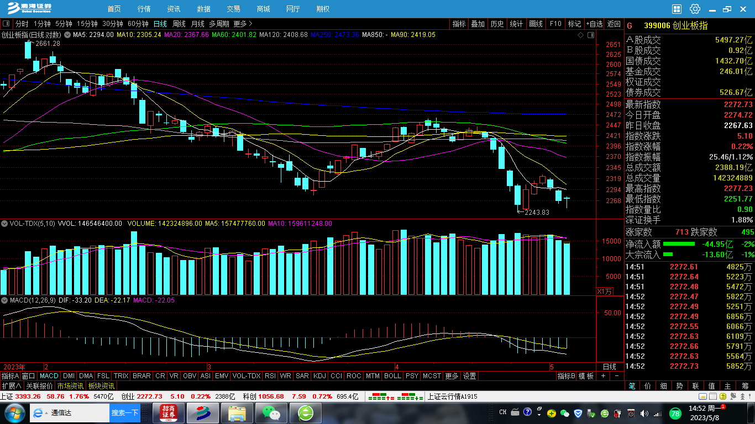Switch to the 分时 period tab
This screenshot has width=755, height=424.
click(22, 24)
